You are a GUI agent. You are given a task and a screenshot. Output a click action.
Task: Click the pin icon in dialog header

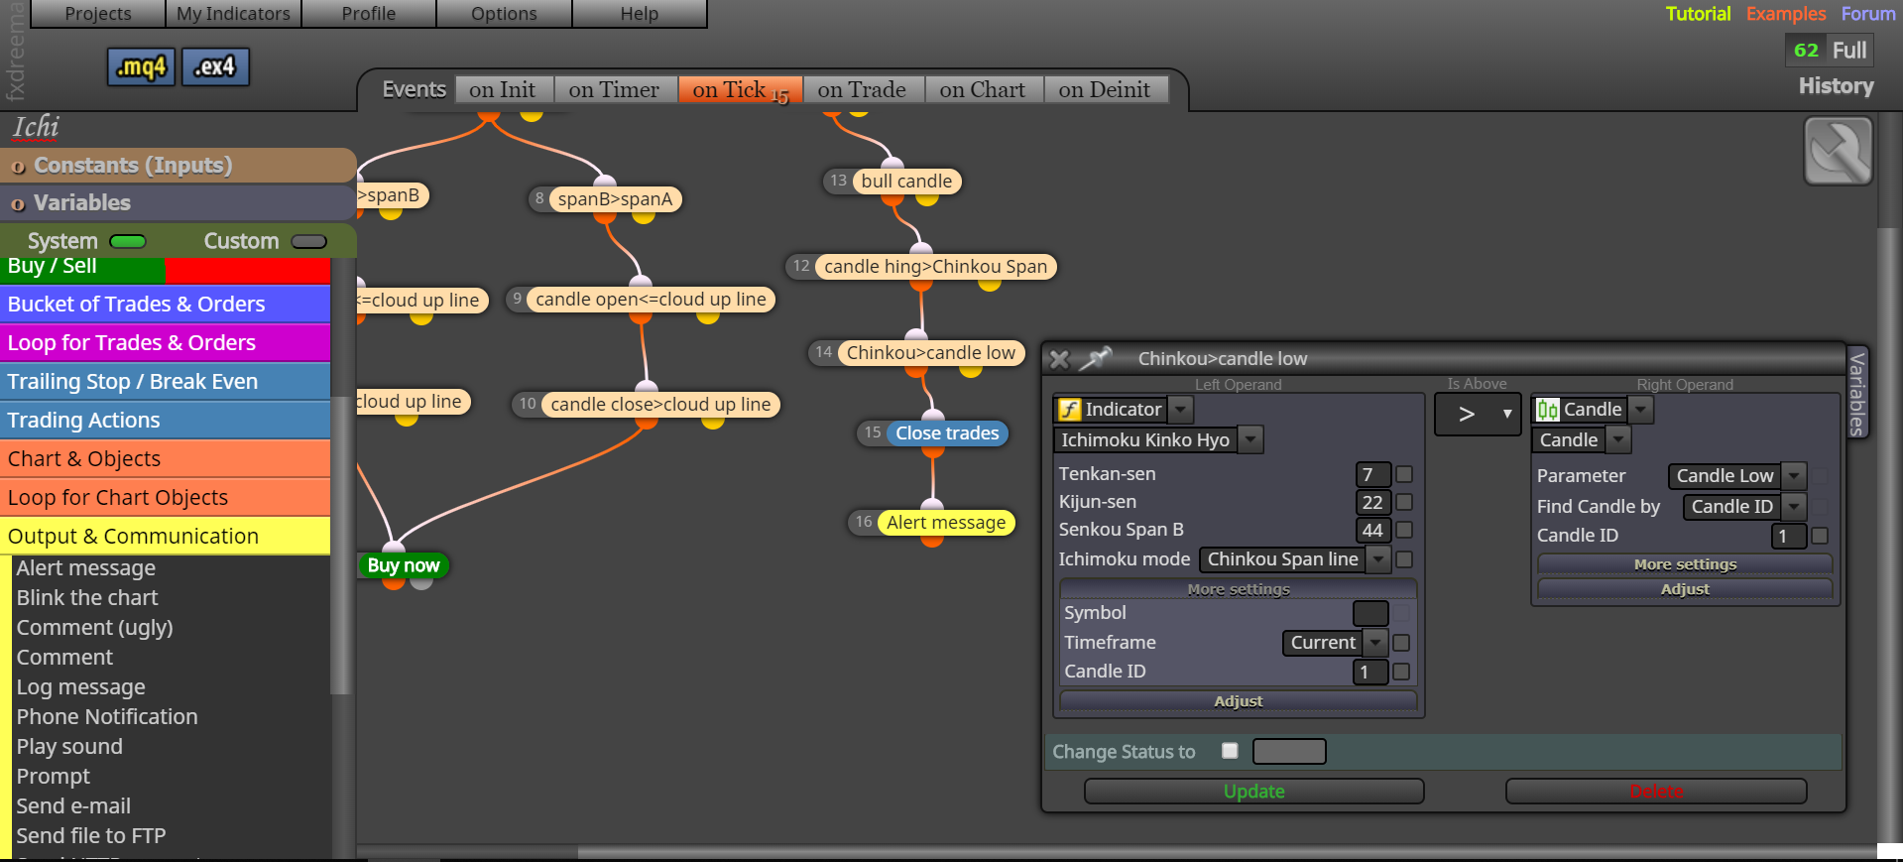tap(1096, 358)
